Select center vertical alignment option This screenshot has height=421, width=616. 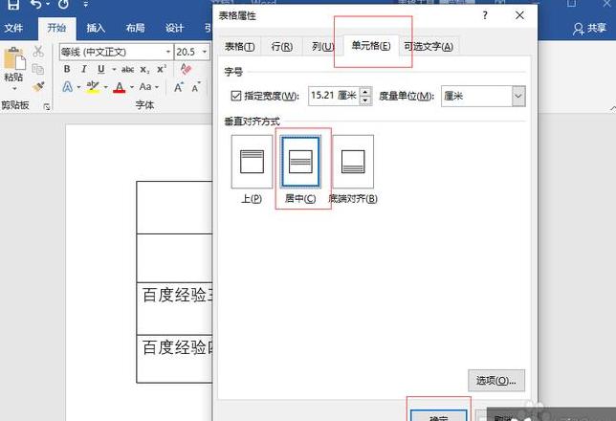tap(301, 162)
